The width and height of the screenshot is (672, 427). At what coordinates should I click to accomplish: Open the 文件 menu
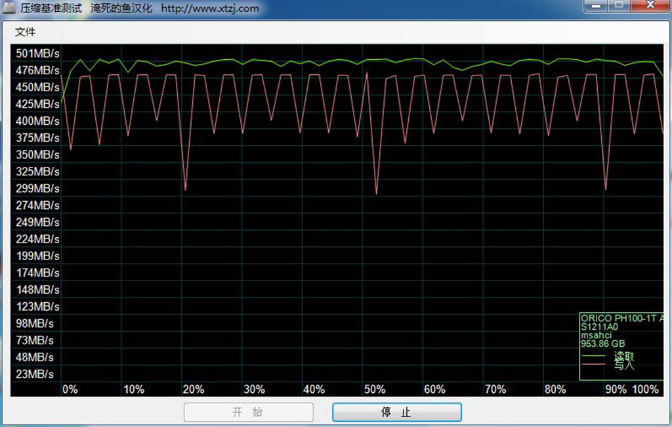click(x=26, y=32)
